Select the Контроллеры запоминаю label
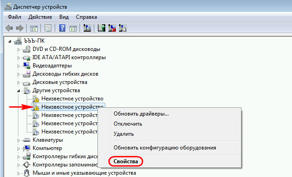 coord(65,165)
